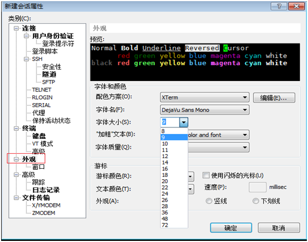The image size is (308, 242).
Task: Open the 文本颜色 dropdown arrow
Action: tap(191, 189)
